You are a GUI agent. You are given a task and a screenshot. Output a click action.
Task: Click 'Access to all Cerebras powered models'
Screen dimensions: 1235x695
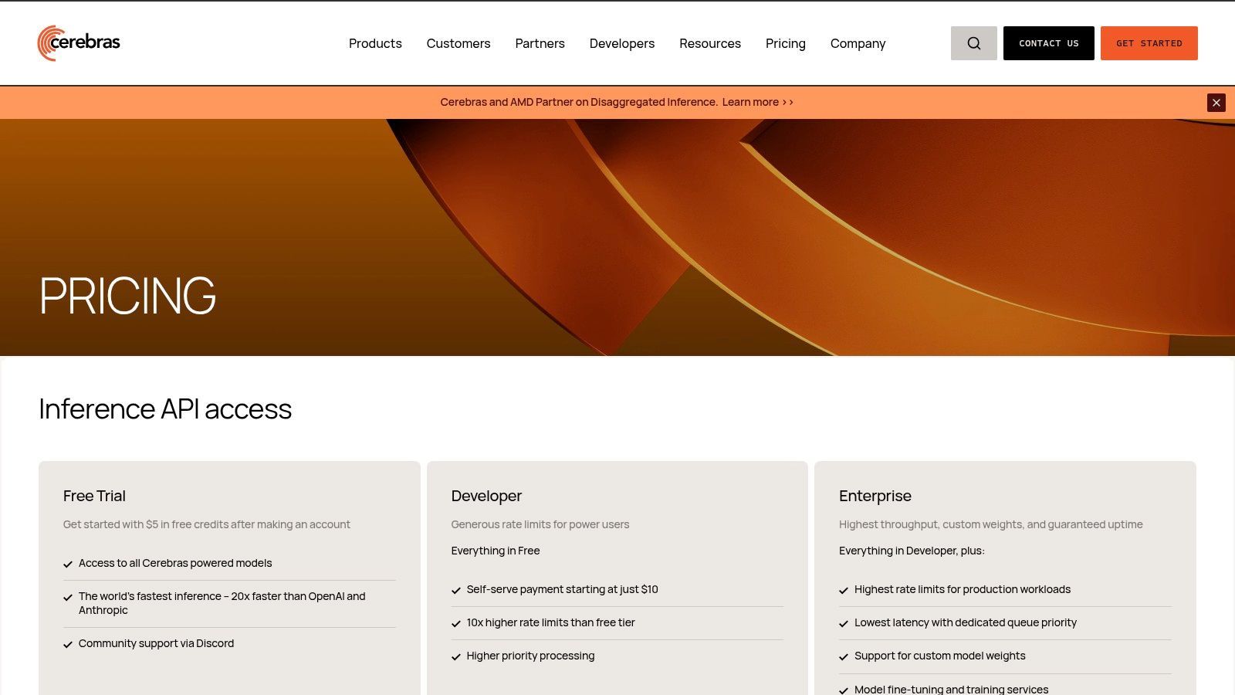[175, 563]
